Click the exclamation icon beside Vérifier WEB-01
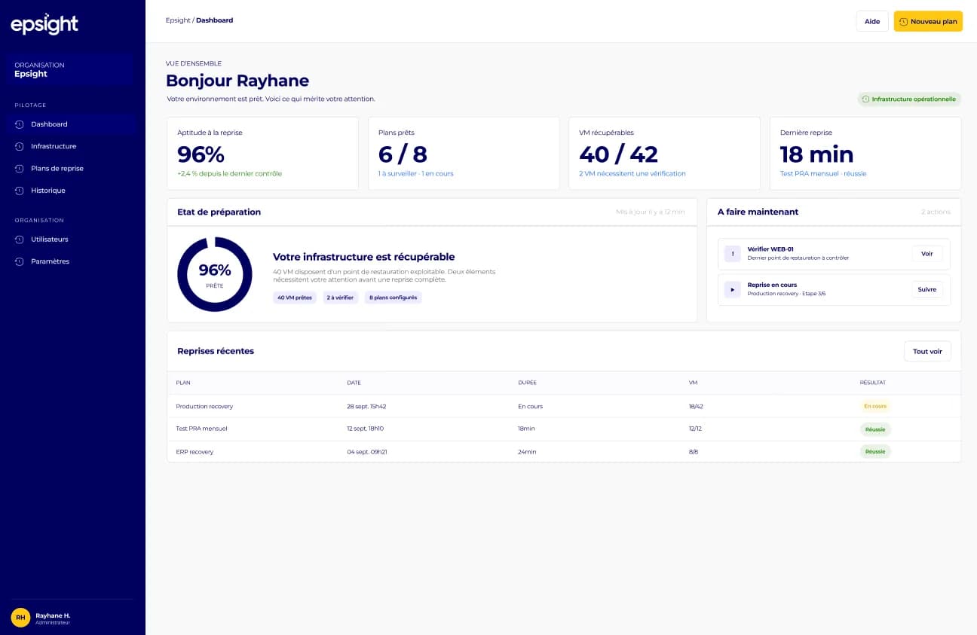This screenshot has width=977, height=635. 732,254
